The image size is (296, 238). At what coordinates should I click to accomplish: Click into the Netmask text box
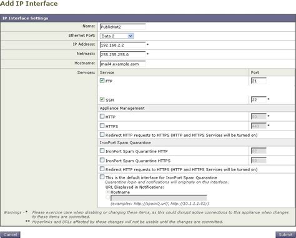pos(122,54)
